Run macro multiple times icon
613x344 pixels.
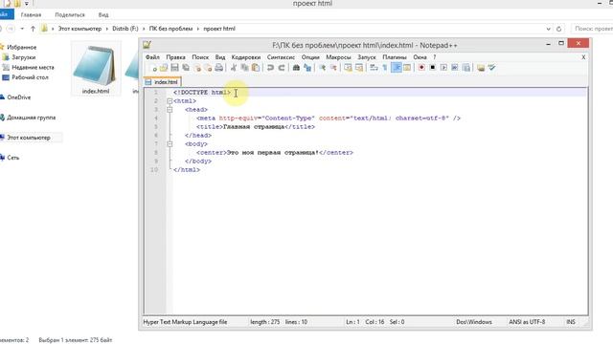(454, 68)
